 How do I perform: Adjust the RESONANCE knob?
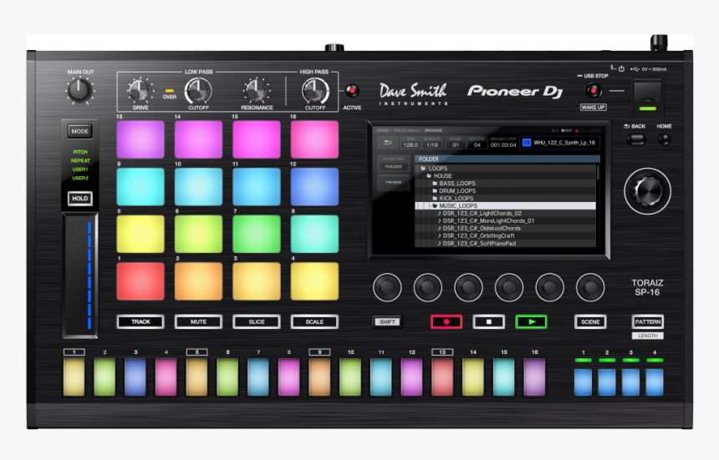click(x=257, y=90)
